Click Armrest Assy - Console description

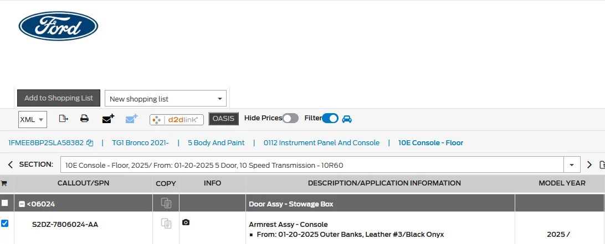pyautogui.click(x=288, y=225)
